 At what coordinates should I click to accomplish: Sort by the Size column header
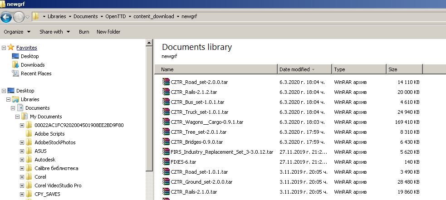click(404, 69)
